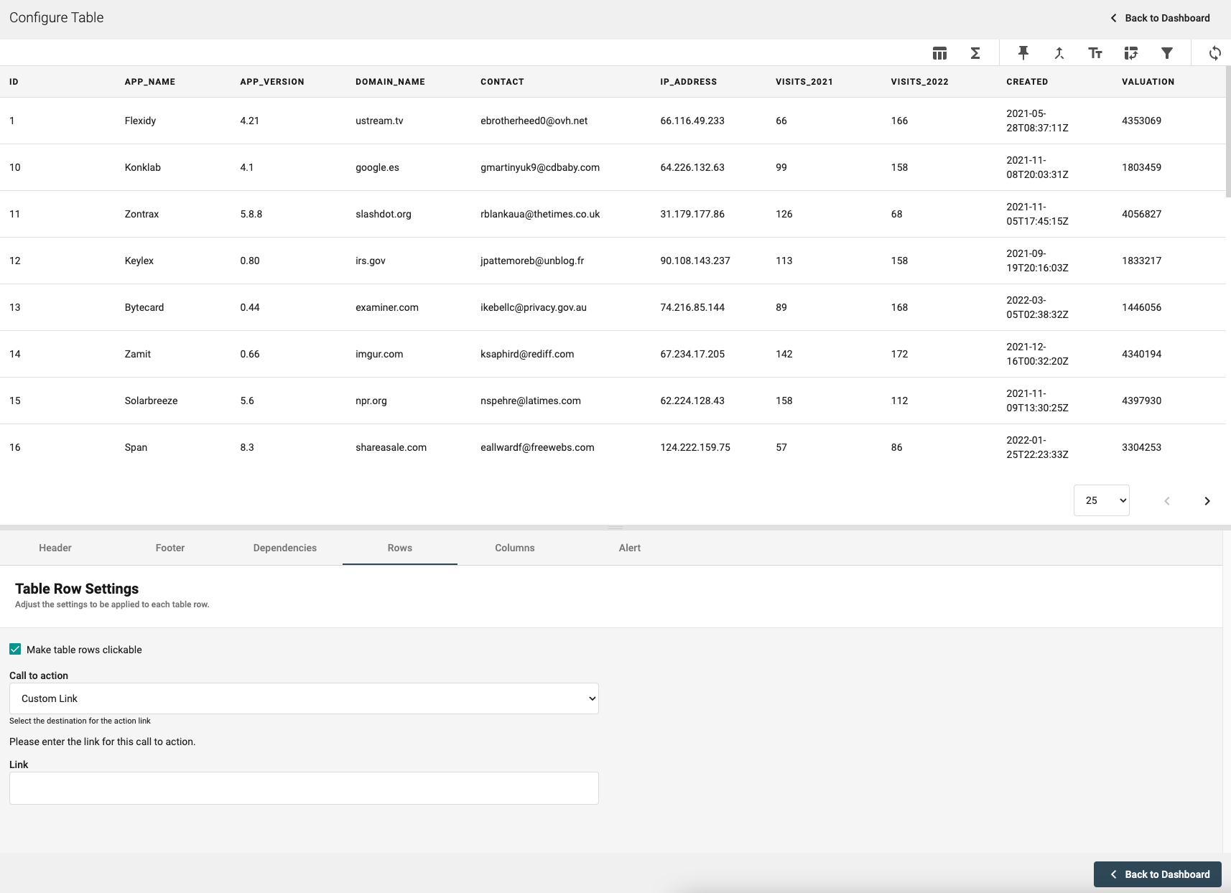
Task: Uncheck Make table rows clickable
Action: coord(15,650)
